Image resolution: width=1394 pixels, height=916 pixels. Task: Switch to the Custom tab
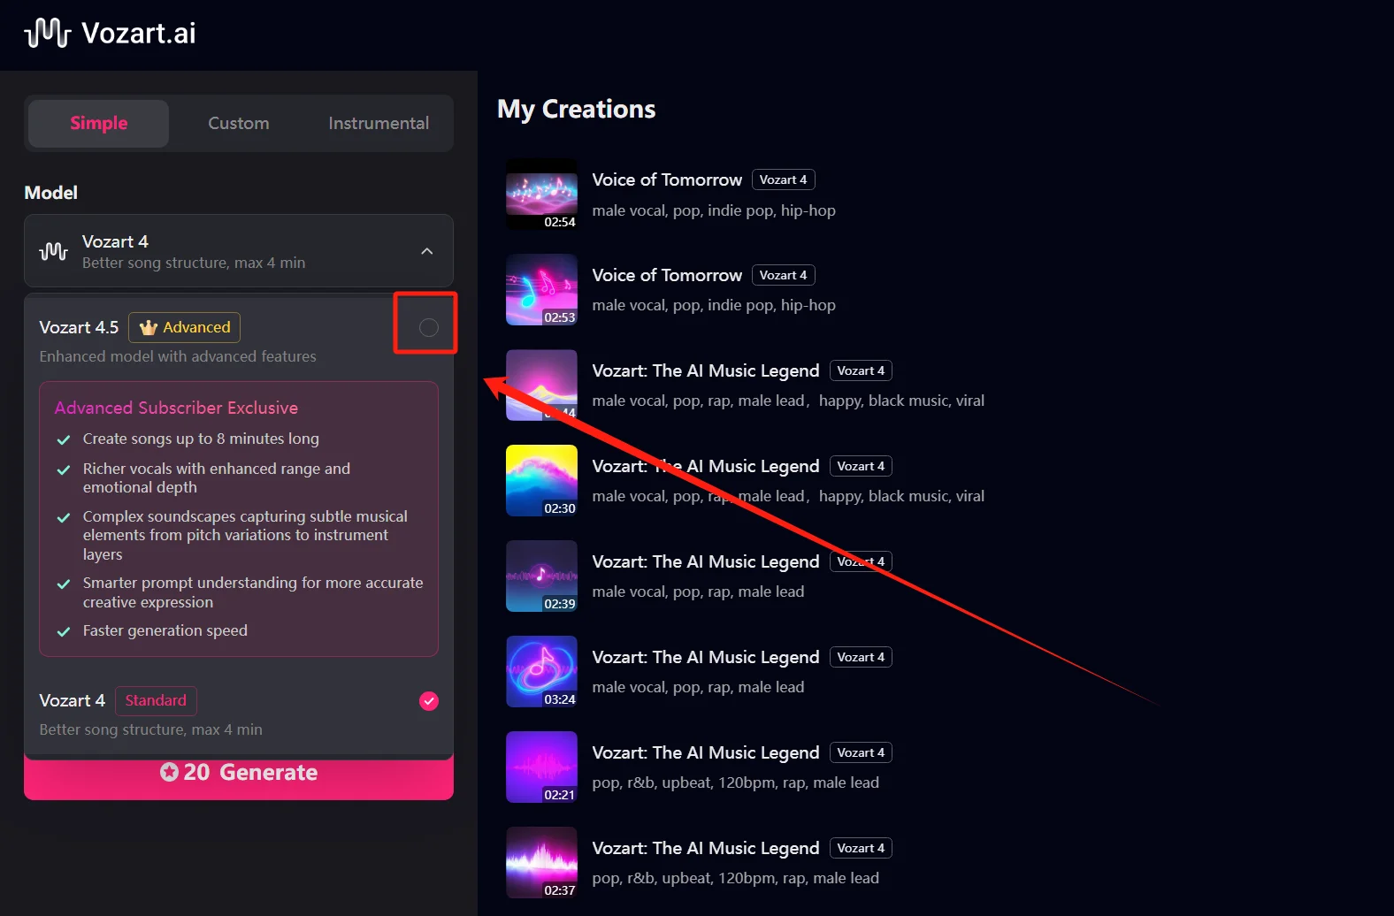click(x=239, y=123)
